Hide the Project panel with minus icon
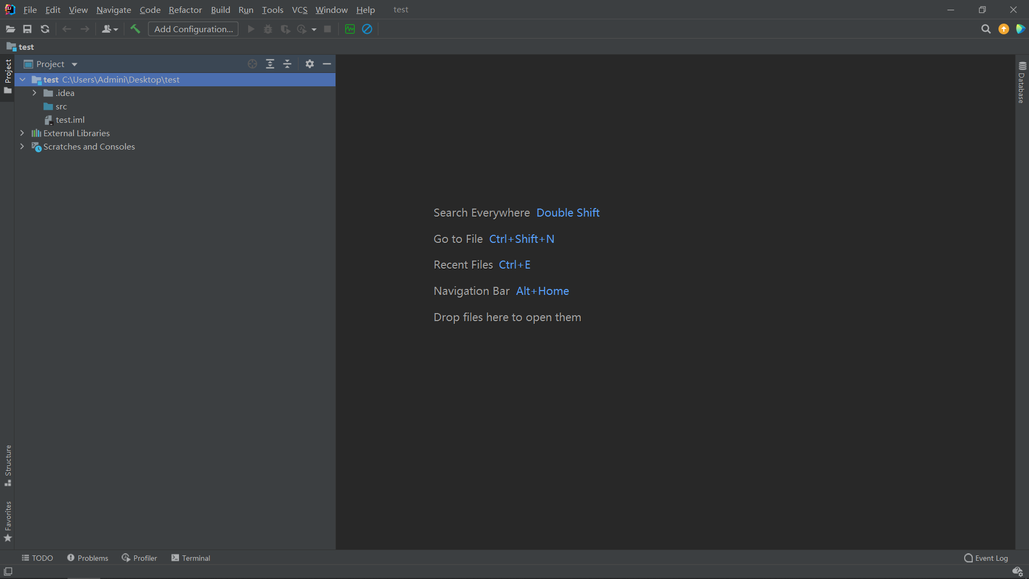The height and width of the screenshot is (579, 1029). click(x=327, y=64)
